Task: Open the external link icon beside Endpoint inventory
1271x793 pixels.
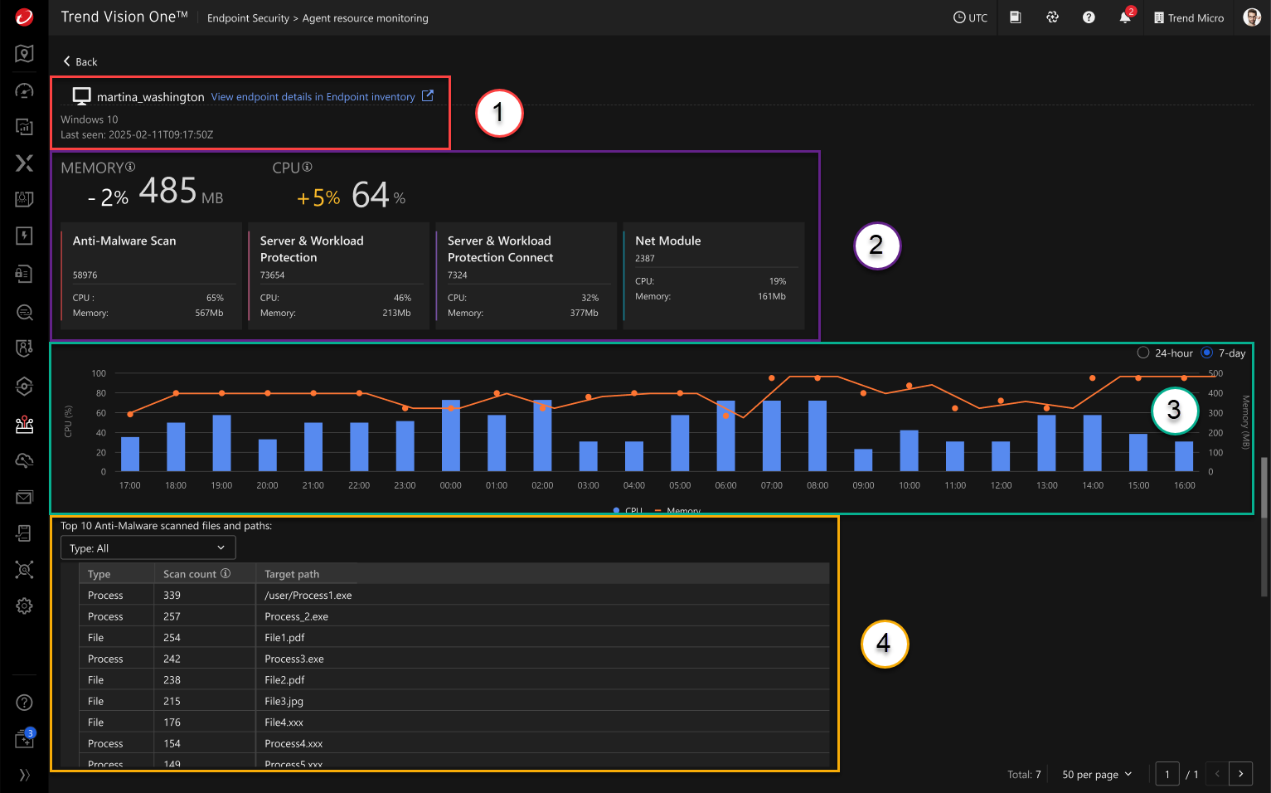Action: tap(428, 96)
